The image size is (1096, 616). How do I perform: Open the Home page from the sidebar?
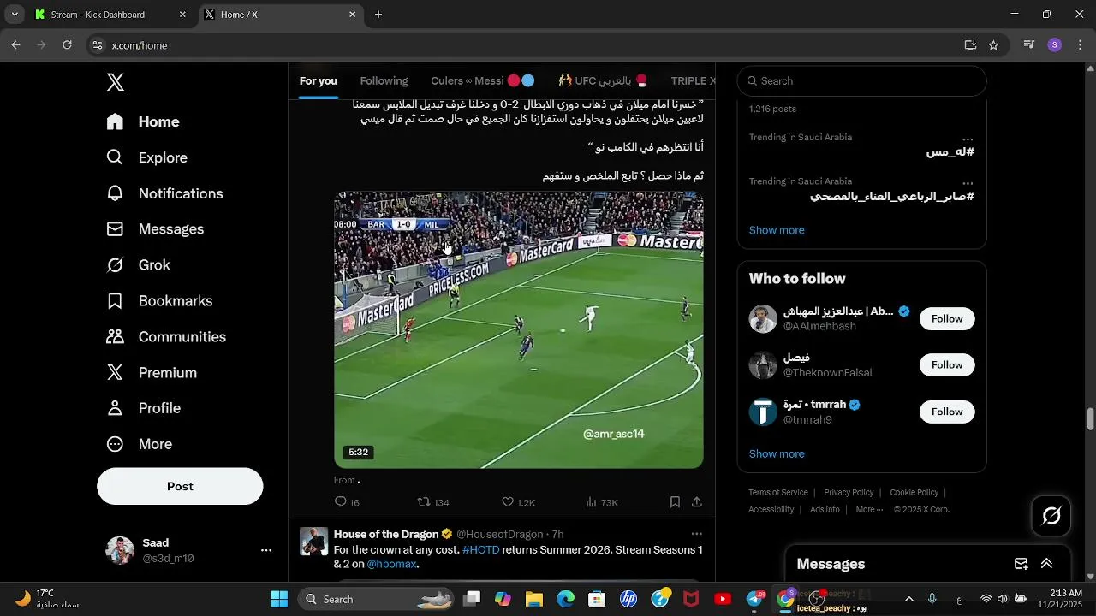point(143,121)
